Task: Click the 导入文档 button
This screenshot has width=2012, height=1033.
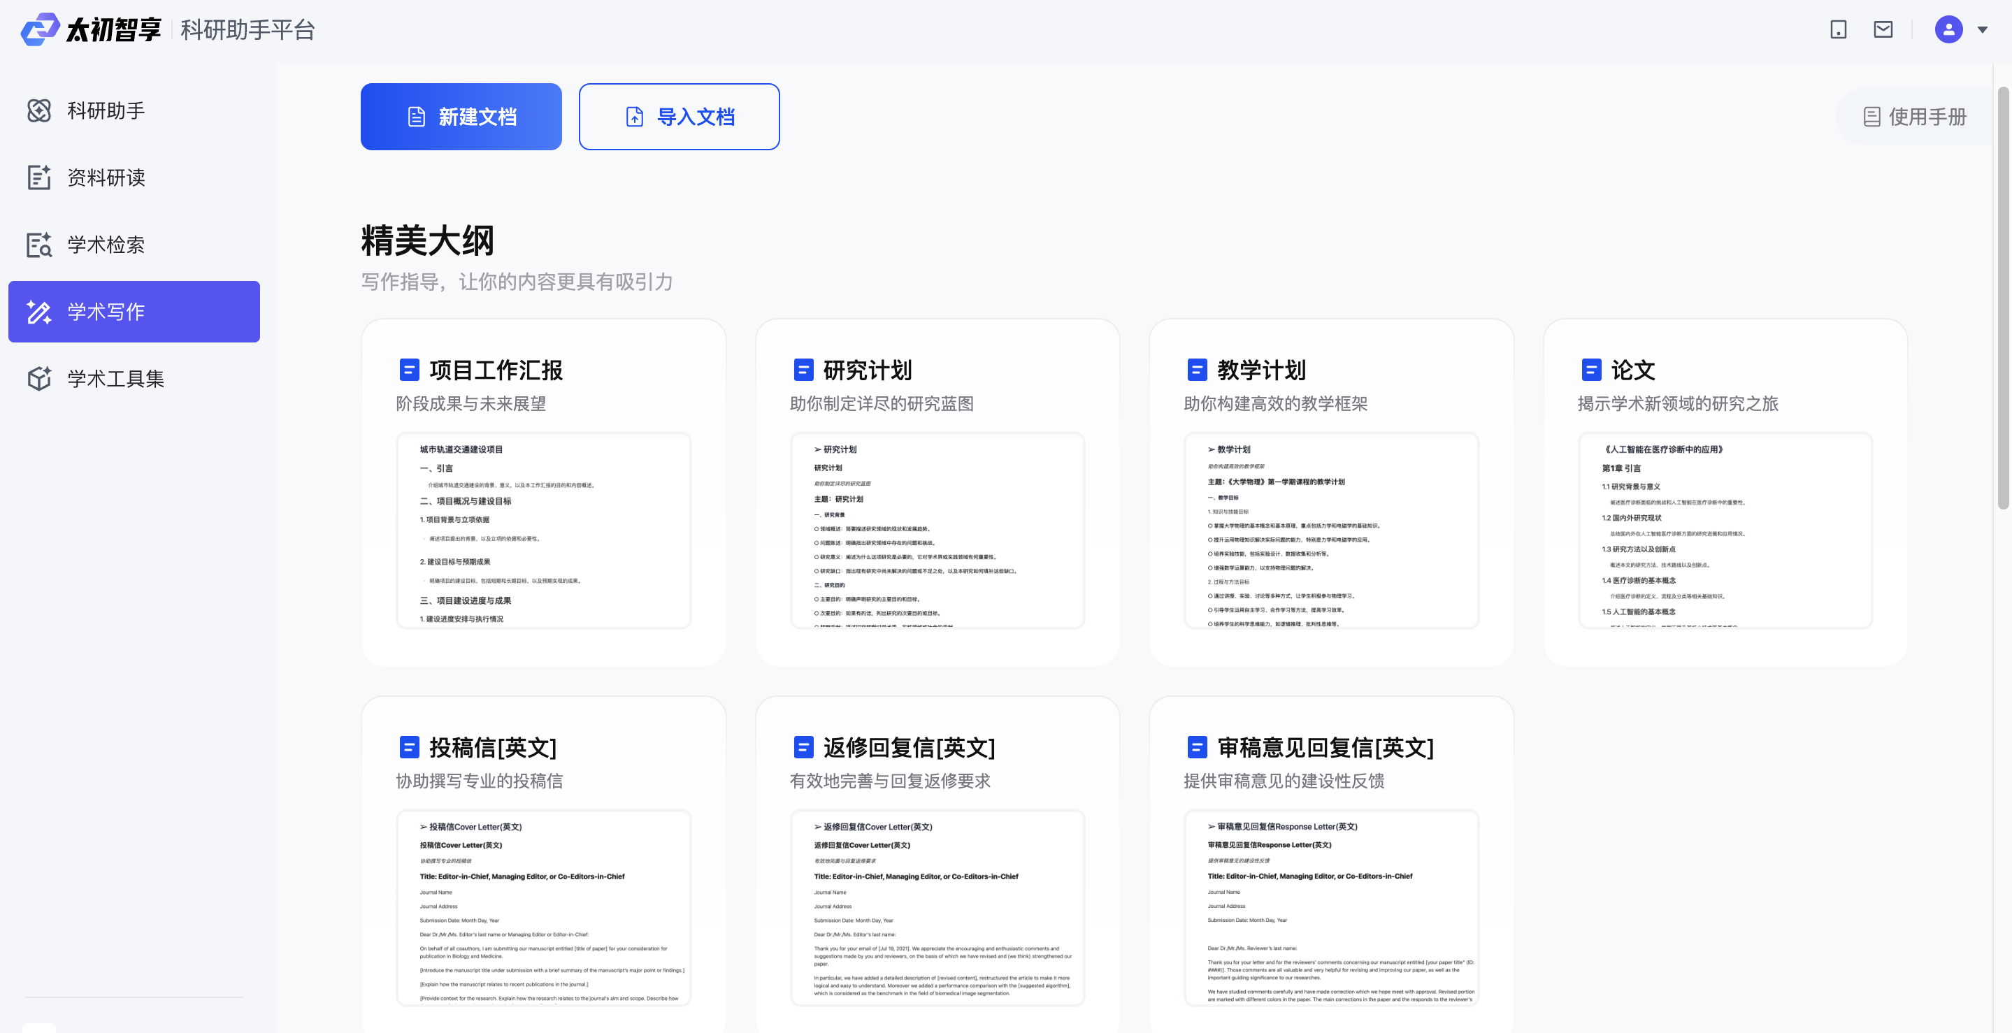Action: click(x=679, y=117)
